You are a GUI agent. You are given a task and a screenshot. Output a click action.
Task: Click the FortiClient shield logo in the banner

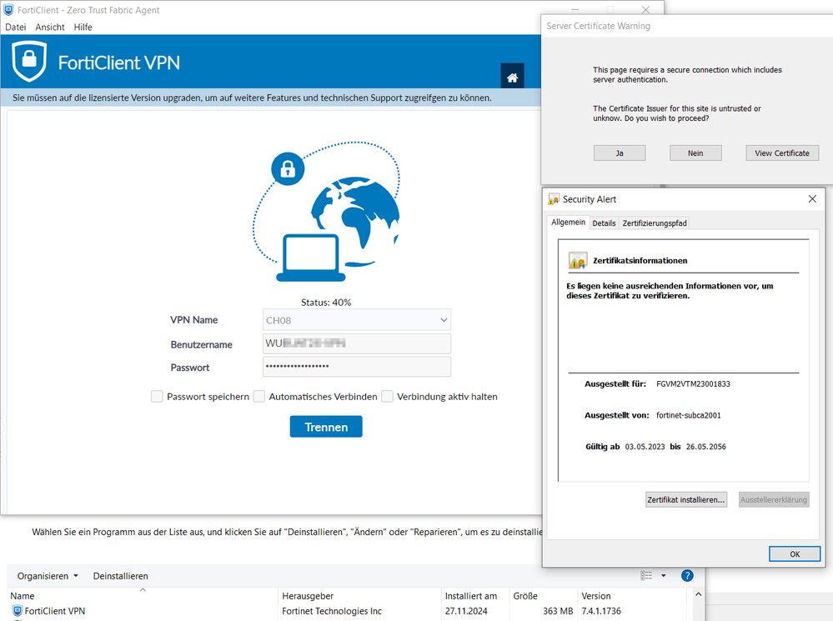[x=29, y=63]
